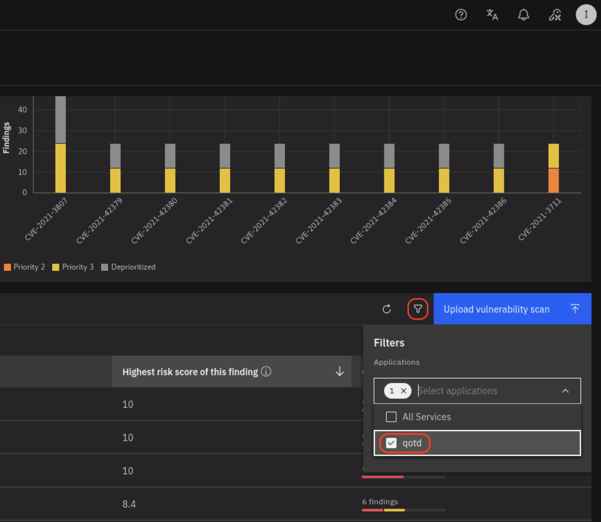Open the notifications bell
This screenshot has width=601, height=522.
(523, 15)
